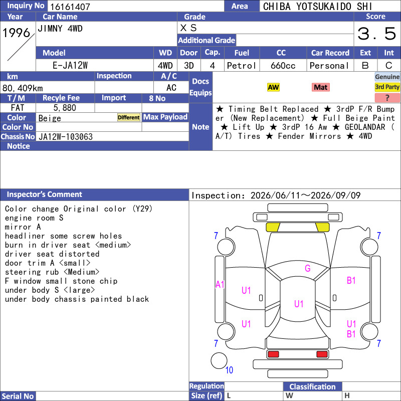Click the left red tail light on diagram
Viewport: 401px width, 401px height.
tap(273, 354)
